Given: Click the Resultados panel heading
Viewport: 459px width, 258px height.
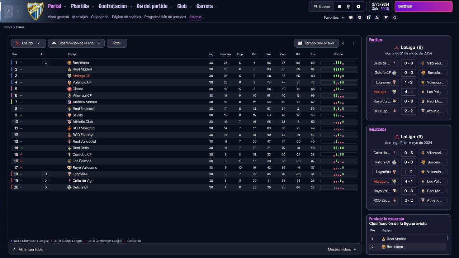Looking at the screenshot, I should tap(378, 130).
